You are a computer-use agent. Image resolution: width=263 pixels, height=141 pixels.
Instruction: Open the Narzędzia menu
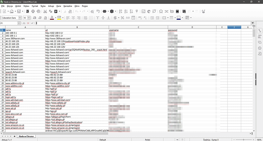68,6
